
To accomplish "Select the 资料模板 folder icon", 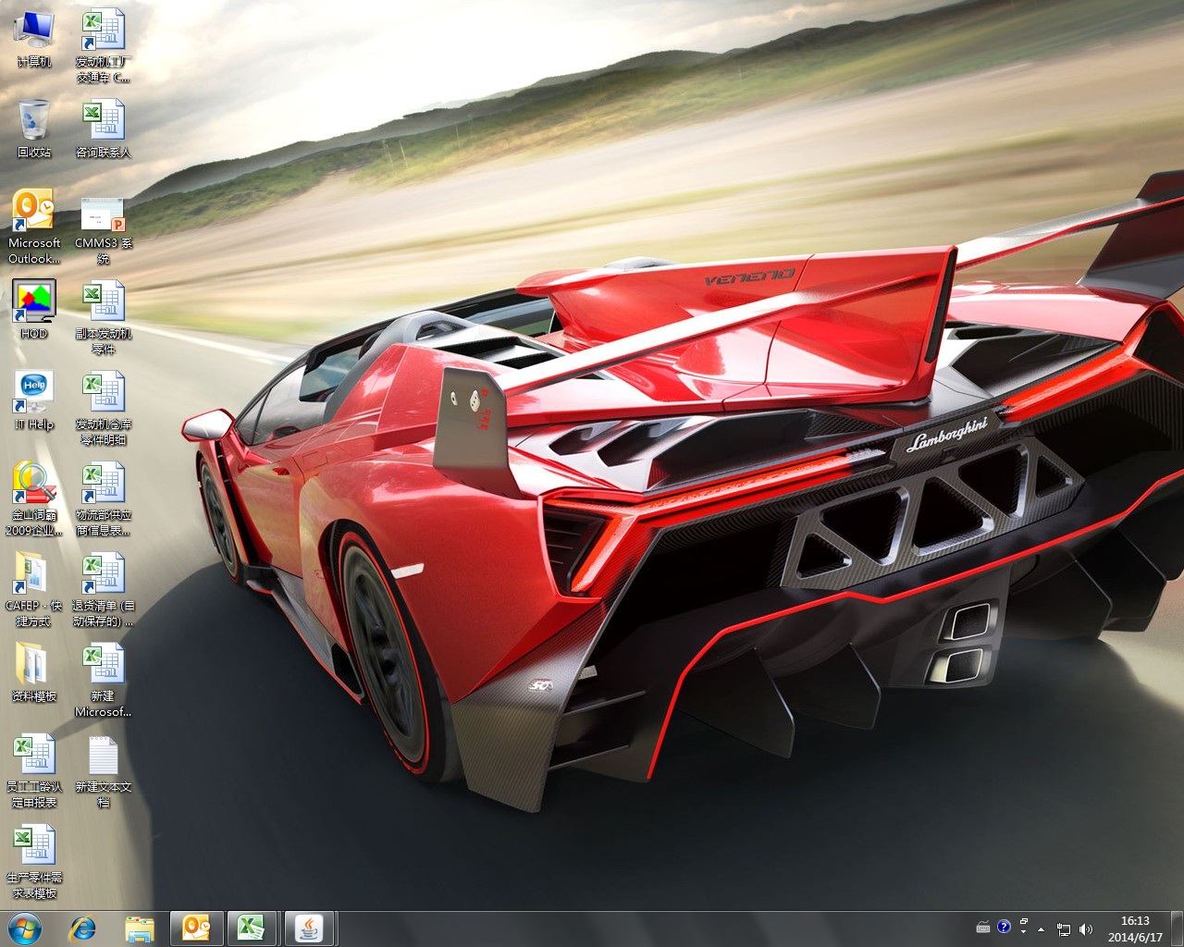I will (x=34, y=672).
